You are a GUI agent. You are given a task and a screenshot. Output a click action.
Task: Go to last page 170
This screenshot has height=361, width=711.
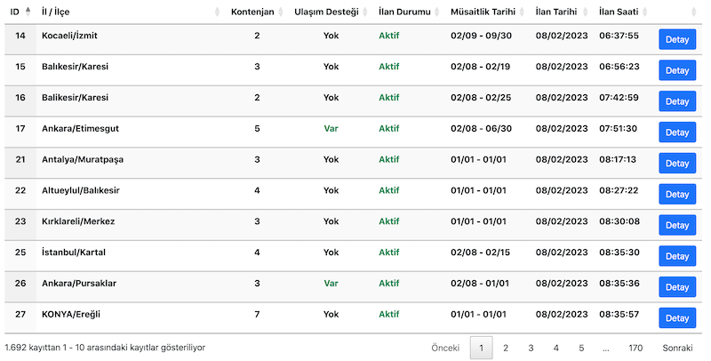pyautogui.click(x=635, y=348)
